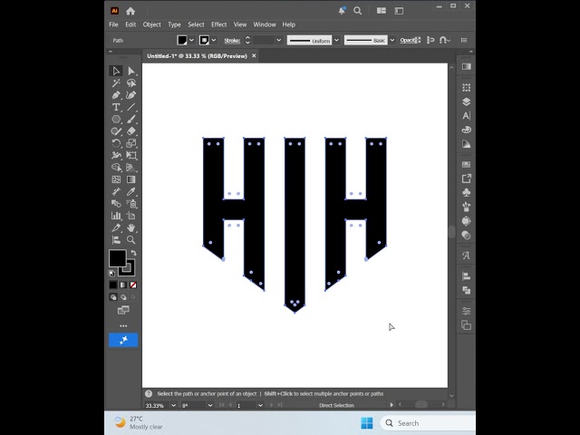Select the Line Segment tool

coord(130,107)
